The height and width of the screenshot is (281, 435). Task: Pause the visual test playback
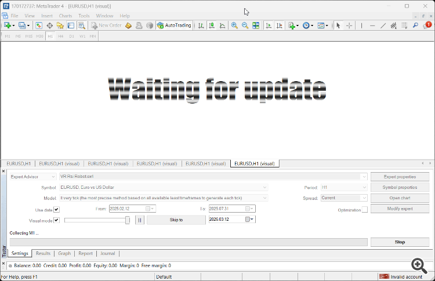pos(140,220)
